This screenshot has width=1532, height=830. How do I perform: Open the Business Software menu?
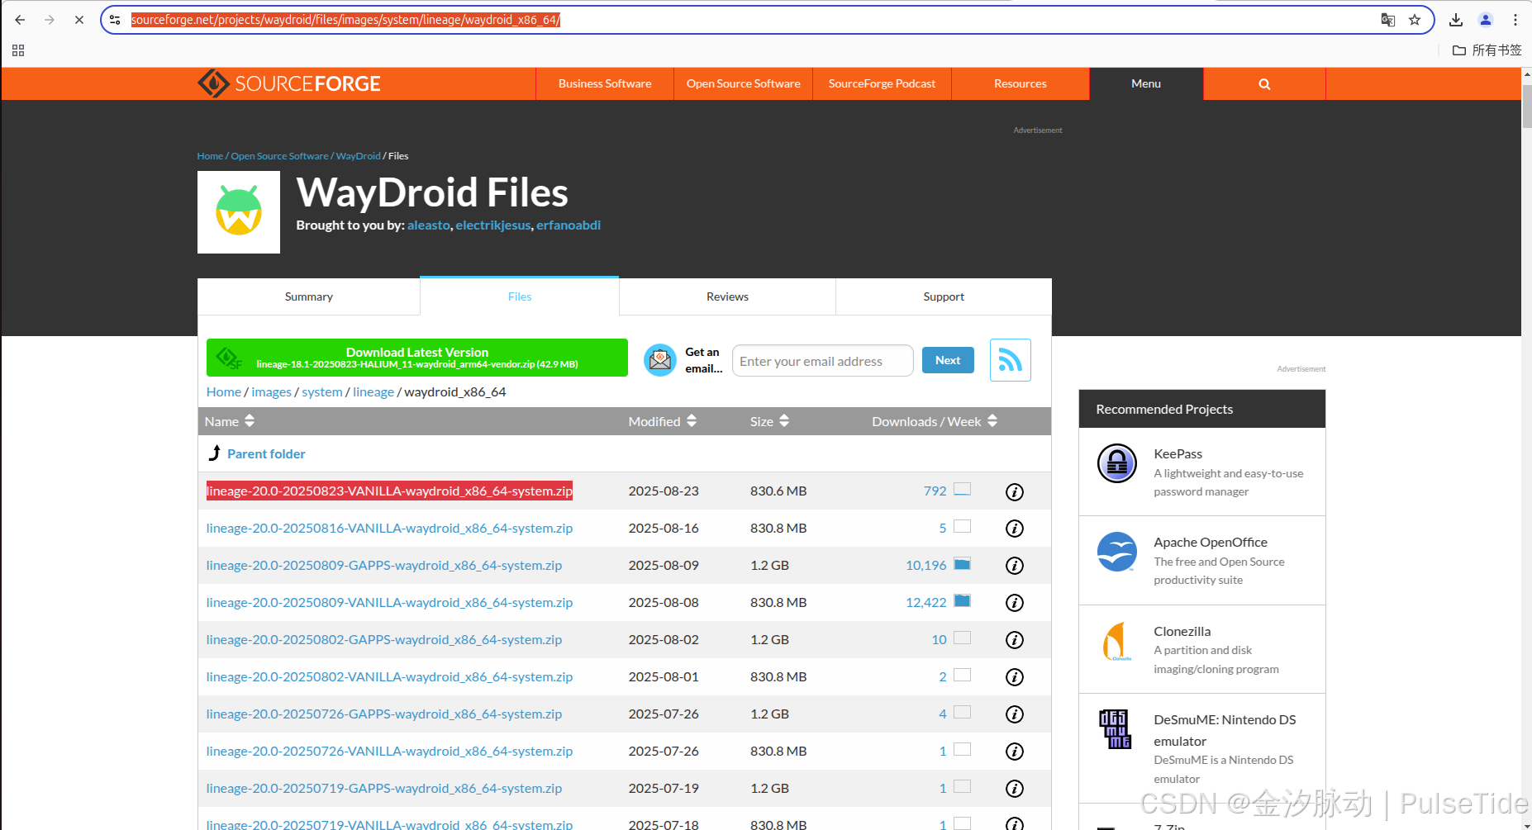click(605, 83)
